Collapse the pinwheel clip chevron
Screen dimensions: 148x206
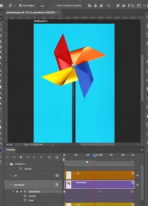tap(74, 182)
